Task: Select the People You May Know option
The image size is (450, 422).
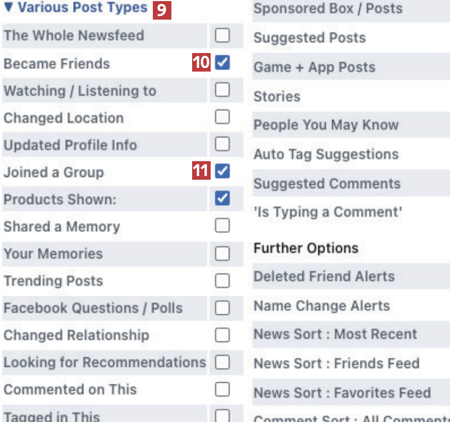Action: point(326,125)
